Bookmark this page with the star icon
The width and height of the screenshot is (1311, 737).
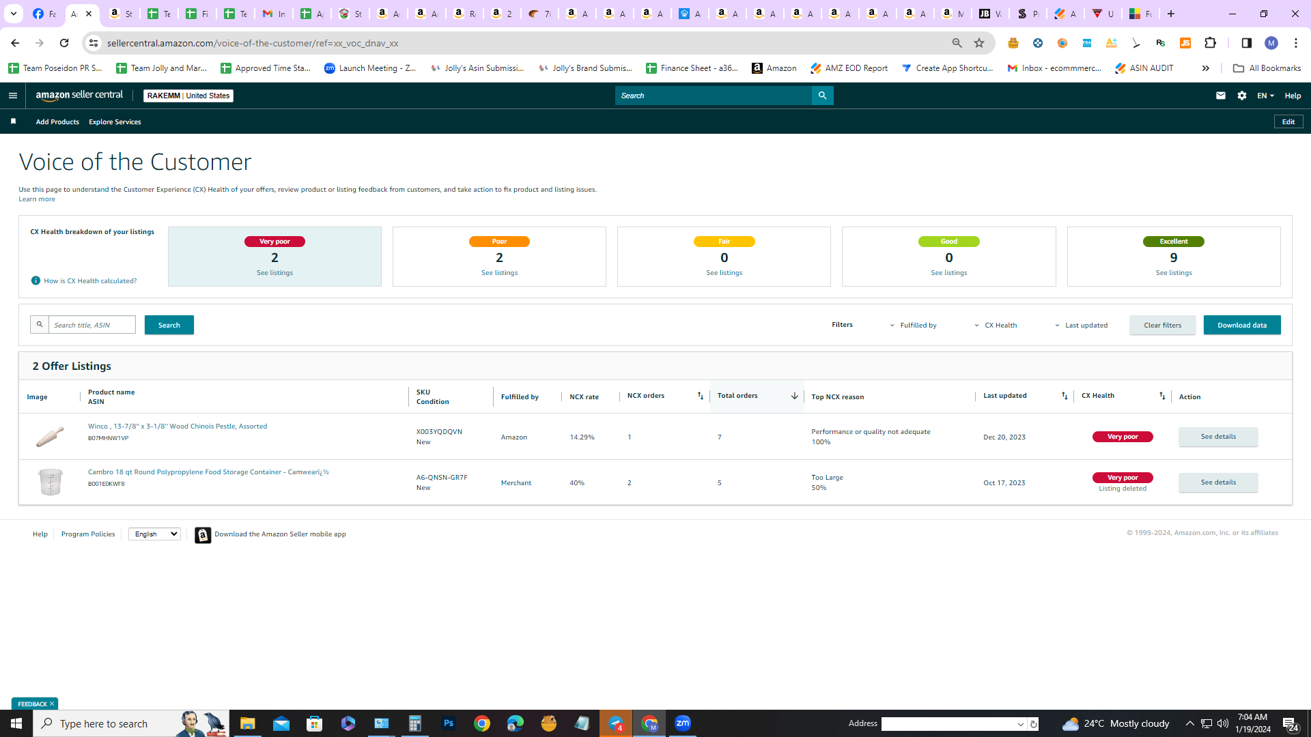click(x=979, y=43)
